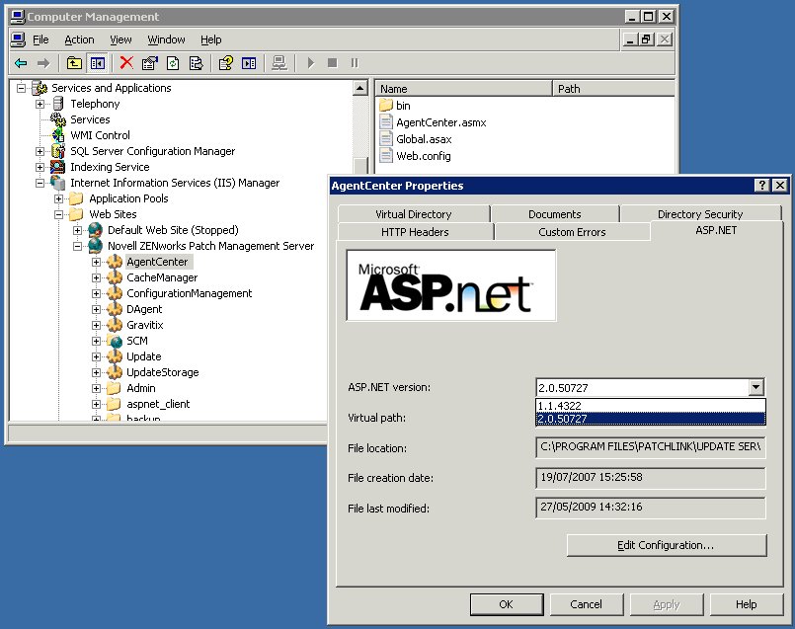
Task: Click the Export List toolbar icon
Action: tap(196, 63)
